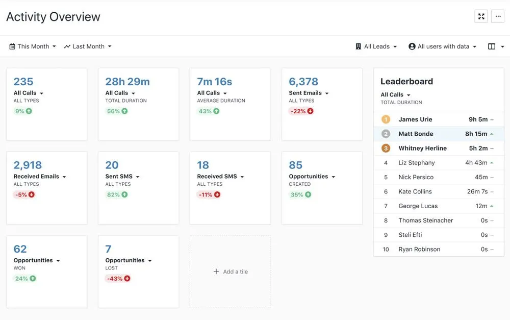
Task: Expand the dashboard to fullscreen
Action: [x=480, y=16]
